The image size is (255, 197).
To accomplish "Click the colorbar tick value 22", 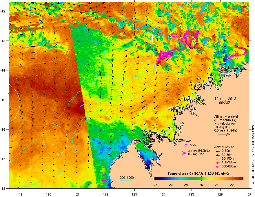I will click(155, 185).
